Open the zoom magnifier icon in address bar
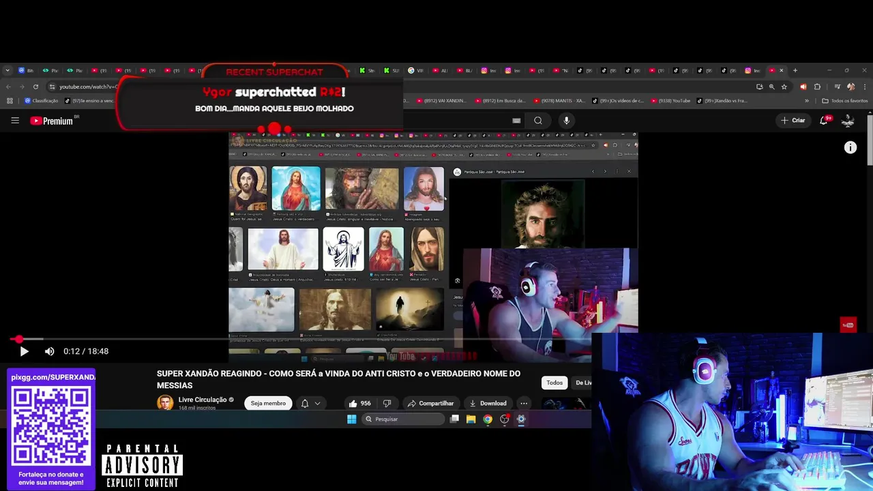873x491 pixels. (771, 87)
